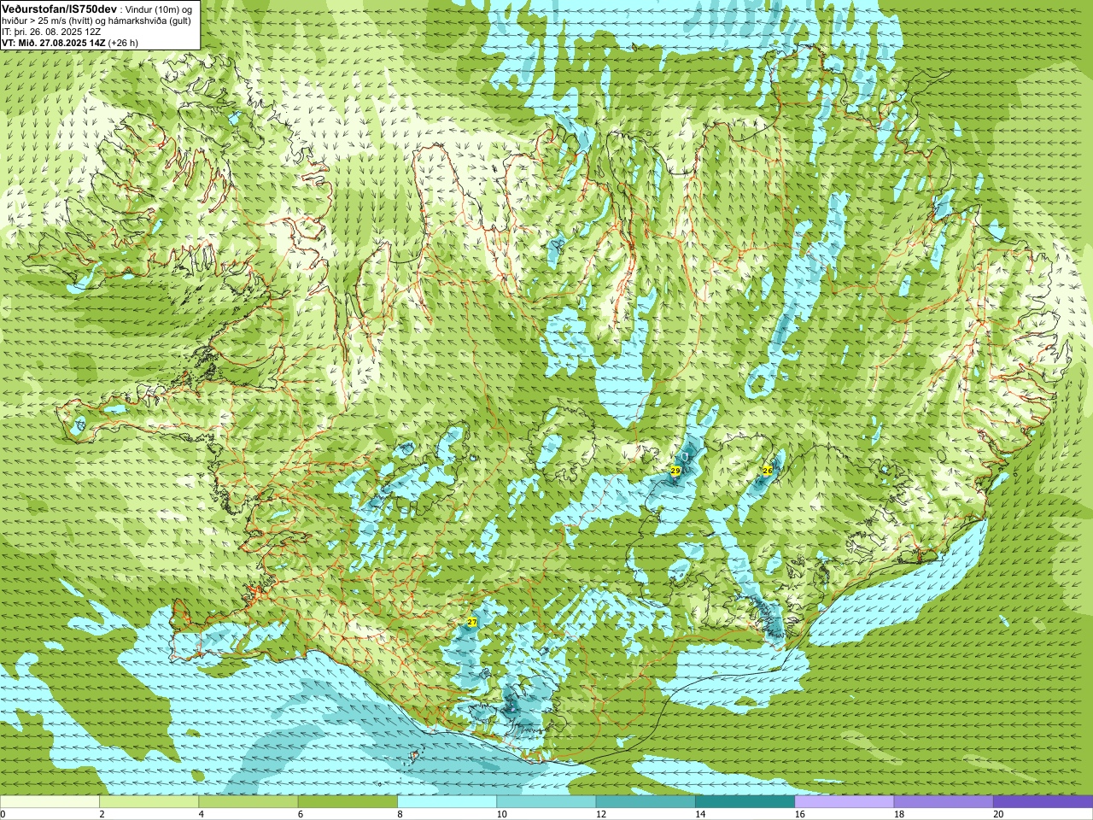Select the 14–16 m/s dark teal swatch
Screen dimensions: 1093x820
tap(745, 801)
